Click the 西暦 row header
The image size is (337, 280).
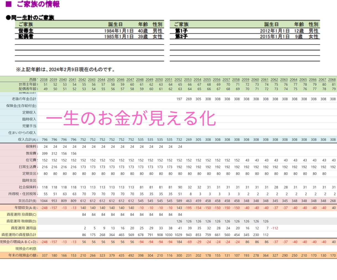(x=33, y=79)
